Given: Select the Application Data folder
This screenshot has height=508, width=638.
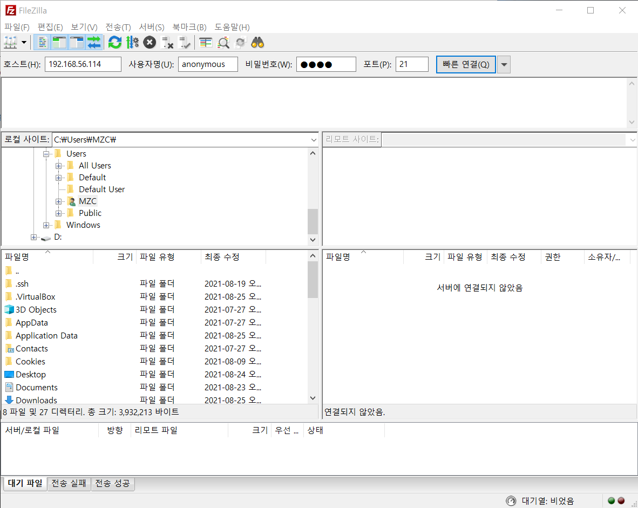Looking at the screenshot, I should (154, 336).
